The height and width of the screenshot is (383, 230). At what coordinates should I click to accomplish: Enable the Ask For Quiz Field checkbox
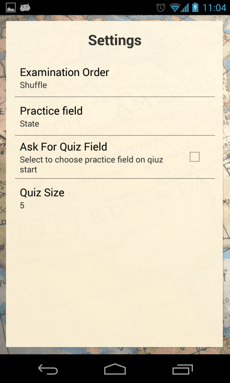click(194, 157)
